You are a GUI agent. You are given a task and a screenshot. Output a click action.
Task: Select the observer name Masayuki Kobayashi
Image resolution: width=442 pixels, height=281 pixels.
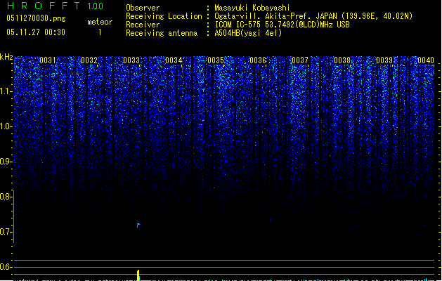(x=252, y=8)
